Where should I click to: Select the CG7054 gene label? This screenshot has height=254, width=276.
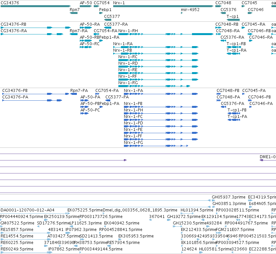pos(102,3)
